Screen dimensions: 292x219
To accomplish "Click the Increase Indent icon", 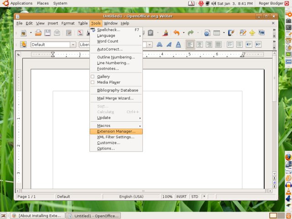I will click(x=258, y=45).
